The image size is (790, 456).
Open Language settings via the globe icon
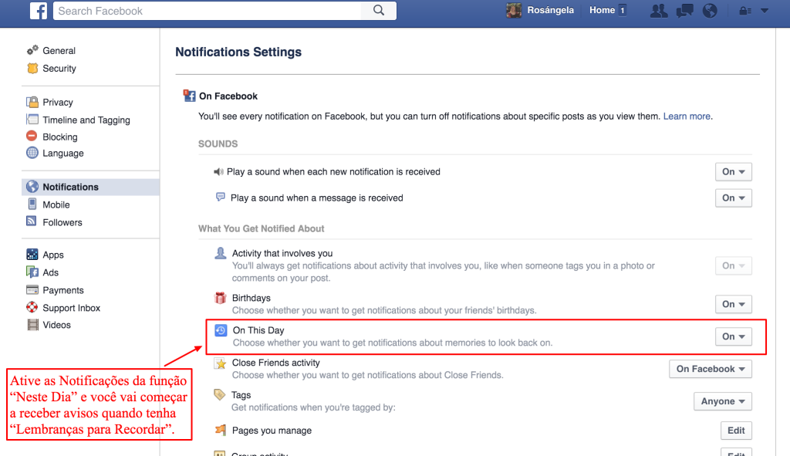[61, 153]
